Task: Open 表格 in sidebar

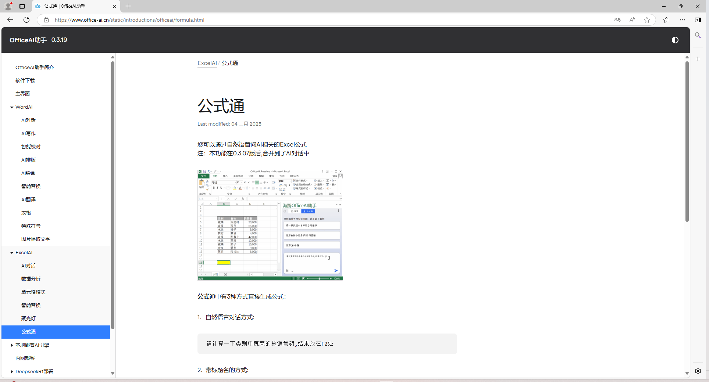Action: (x=26, y=213)
